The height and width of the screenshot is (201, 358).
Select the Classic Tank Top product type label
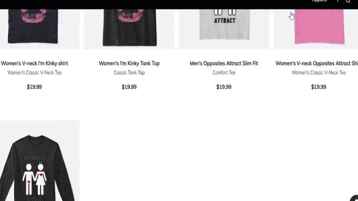tap(129, 73)
